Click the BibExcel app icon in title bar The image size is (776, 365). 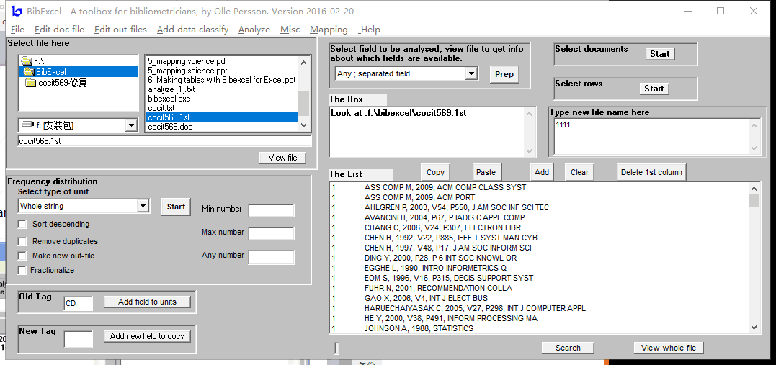pos(17,11)
